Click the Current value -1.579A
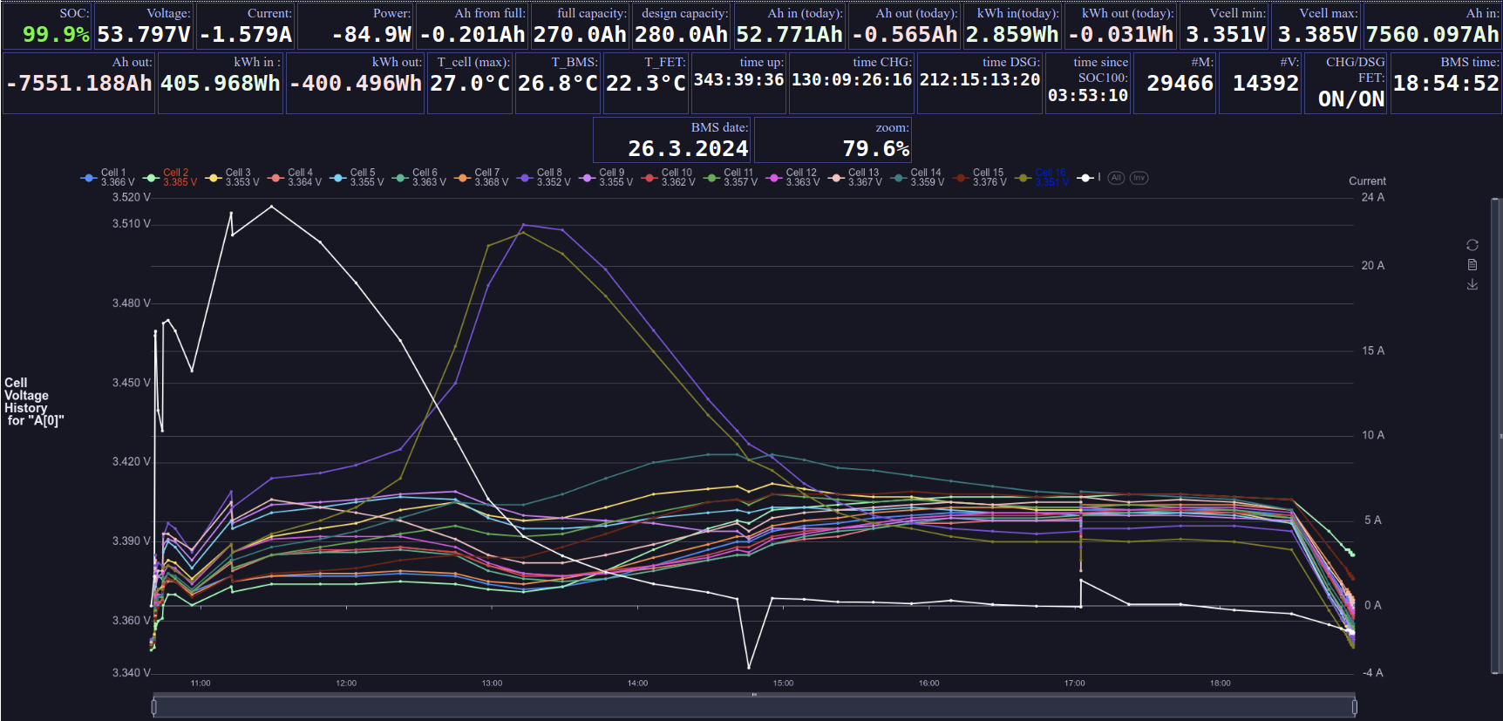The height and width of the screenshot is (721, 1503). (x=246, y=34)
